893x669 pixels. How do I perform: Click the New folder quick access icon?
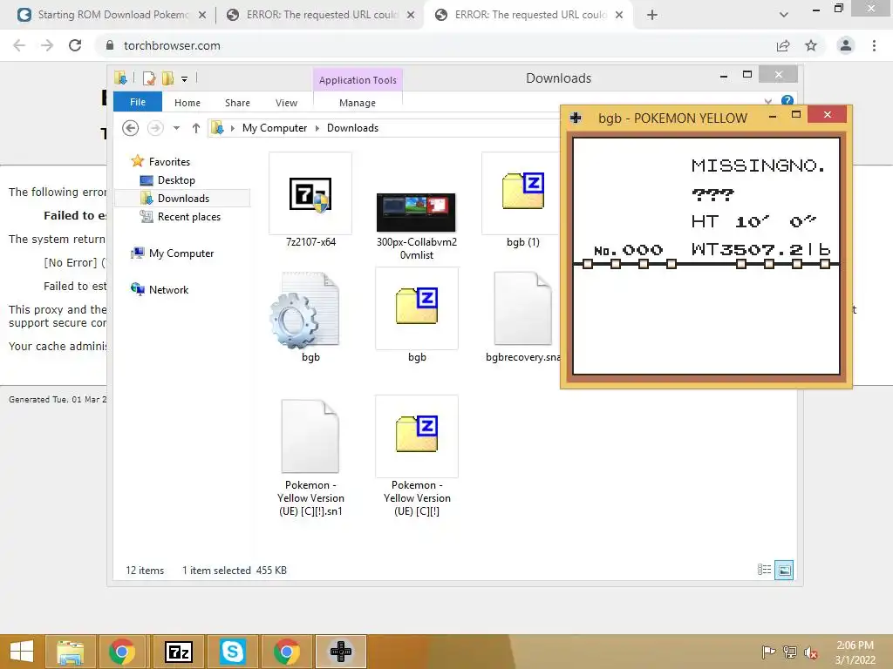[x=167, y=78]
